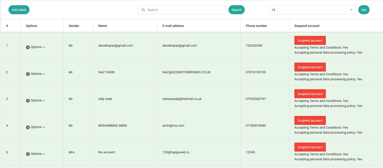Click gear icon in danielispas@gmail.com row
383x168 pixels.
[x=28, y=47]
